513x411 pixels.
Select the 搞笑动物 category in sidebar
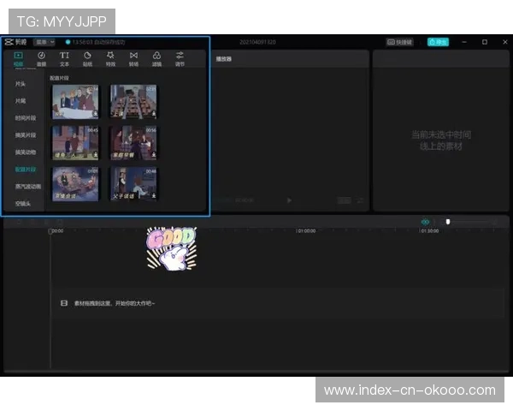click(26, 152)
